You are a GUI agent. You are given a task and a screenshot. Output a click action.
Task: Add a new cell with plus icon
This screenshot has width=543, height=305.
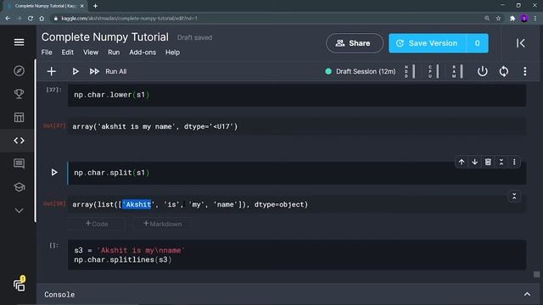click(x=51, y=71)
